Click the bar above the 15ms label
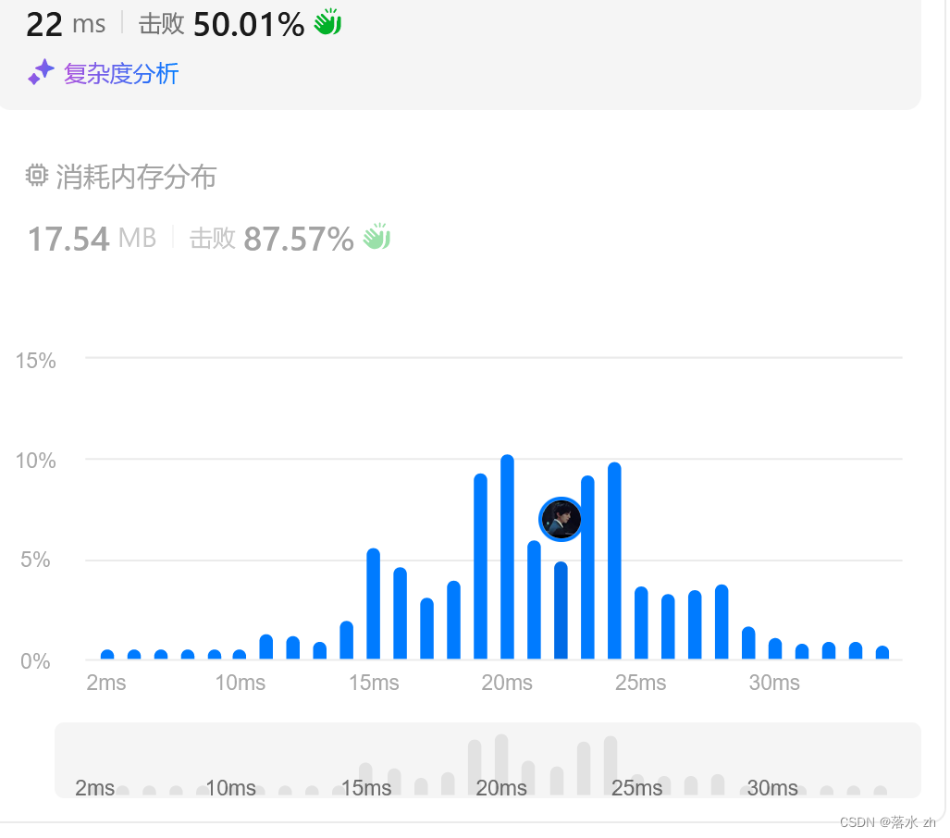950x838 pixels. point(373,603)
